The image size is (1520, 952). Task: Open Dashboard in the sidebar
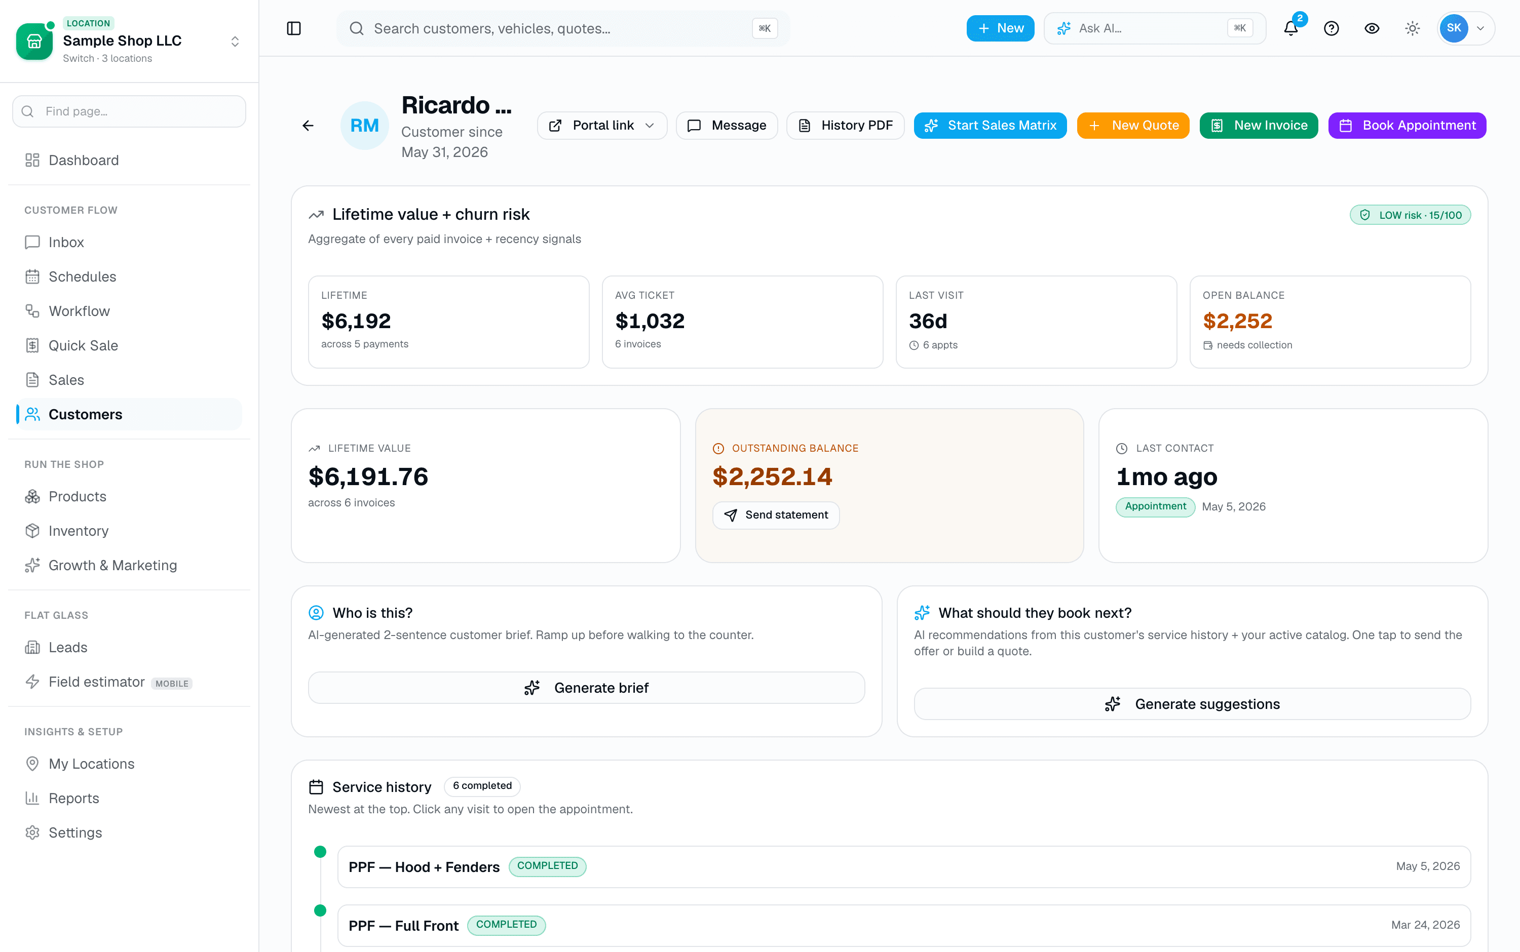click(129, 161)
